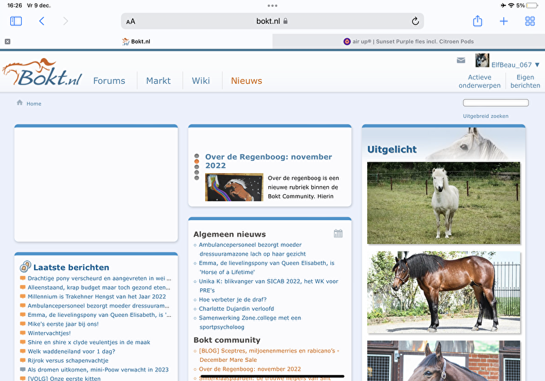Viewport: 545px width, 381px height.
Task: Click the Bokt.nl horse logo
Action: [42, 72]
